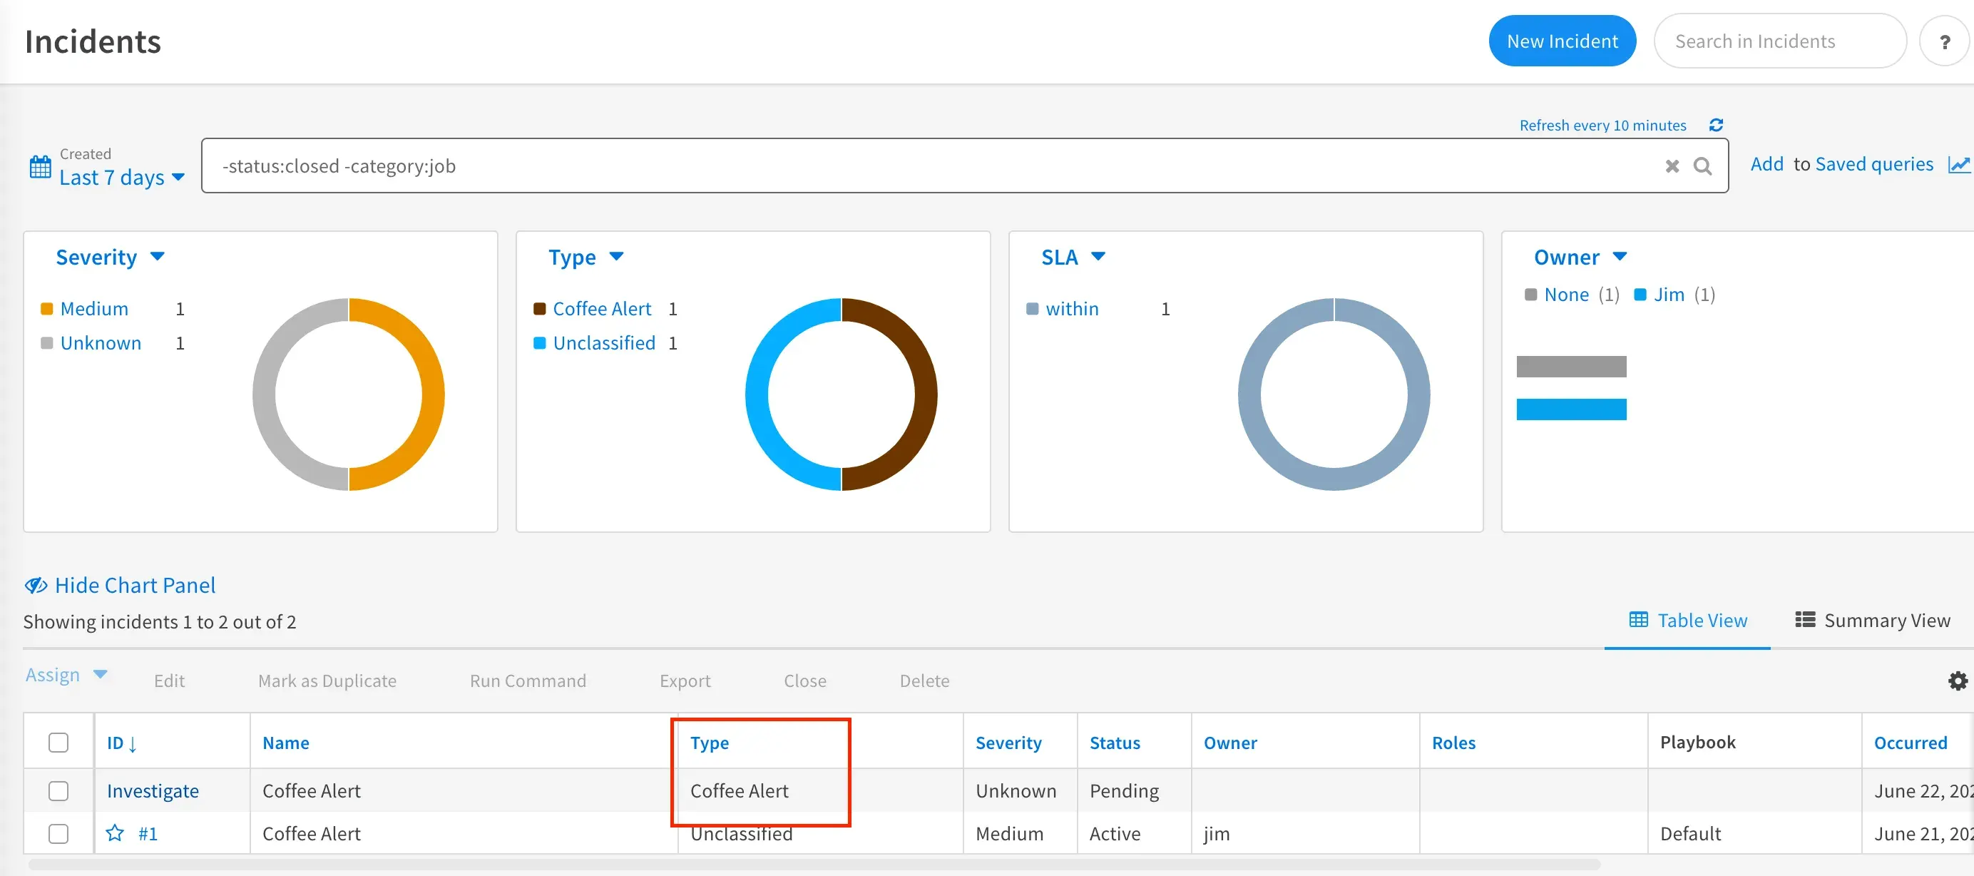This screenshot has width=1974, height=876.
Task: Click the chart icon next to Saved queries
Action: [1959, 165]
